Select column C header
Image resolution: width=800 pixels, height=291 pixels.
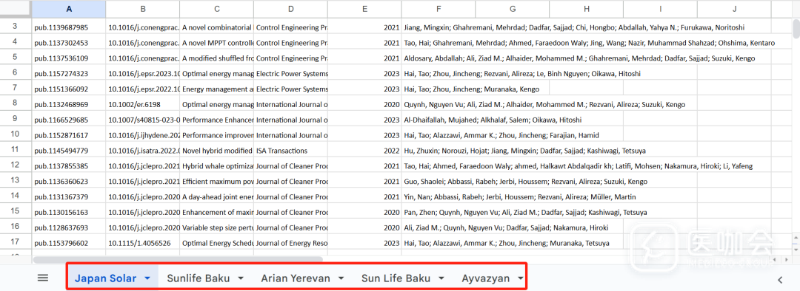click(x=217, y=9)
